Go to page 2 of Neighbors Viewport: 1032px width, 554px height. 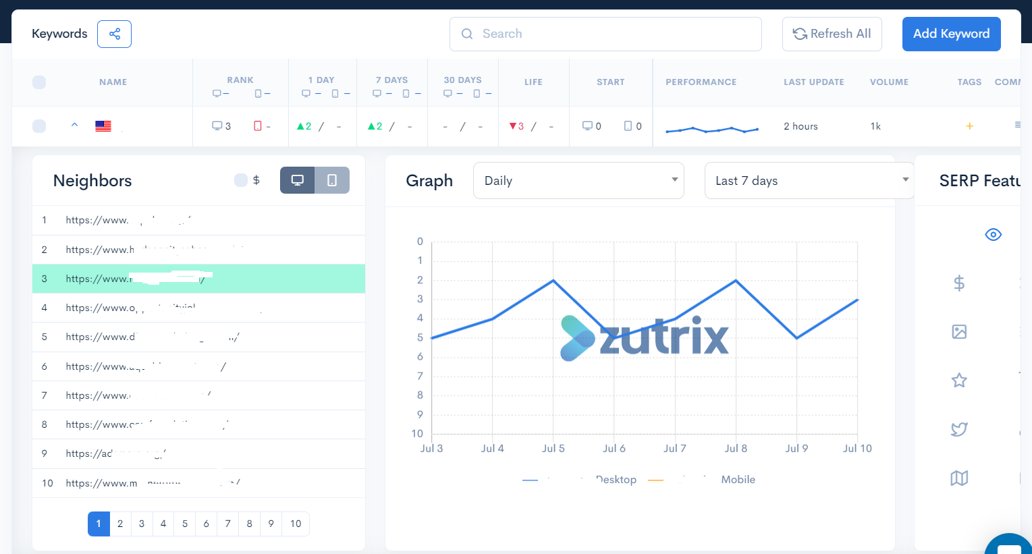click(120, 524)
